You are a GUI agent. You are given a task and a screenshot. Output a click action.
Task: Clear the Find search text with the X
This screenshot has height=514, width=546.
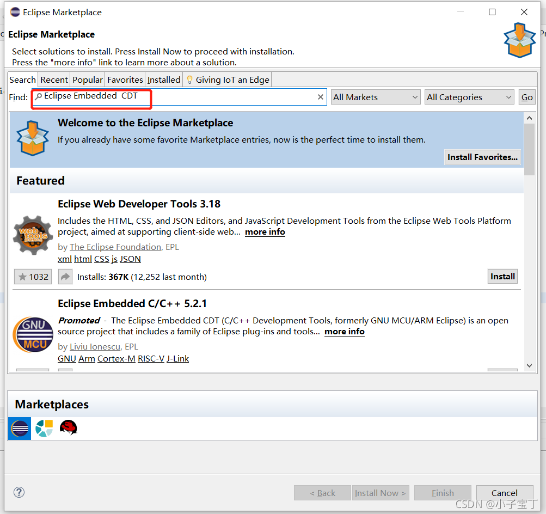click(320, 97)
